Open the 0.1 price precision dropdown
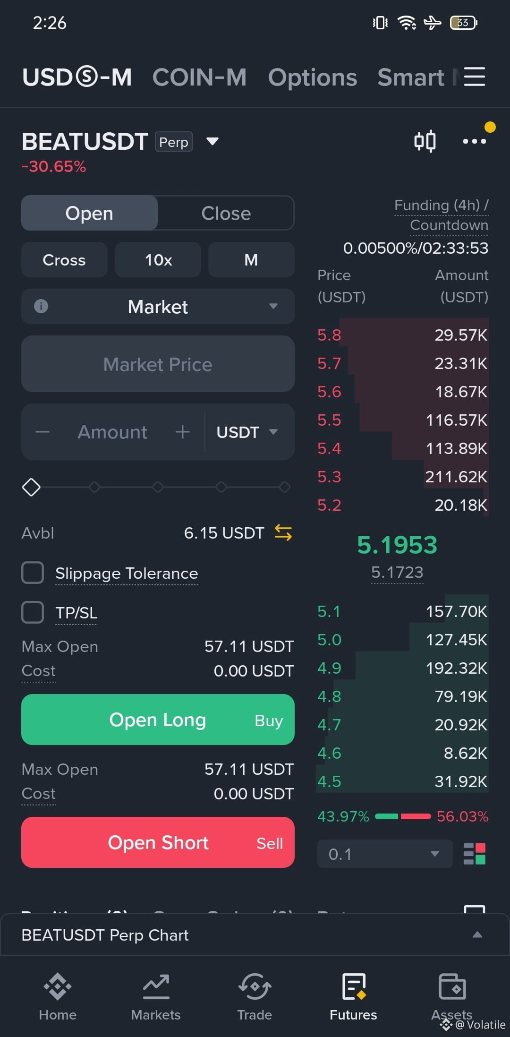 click(385, 854)
